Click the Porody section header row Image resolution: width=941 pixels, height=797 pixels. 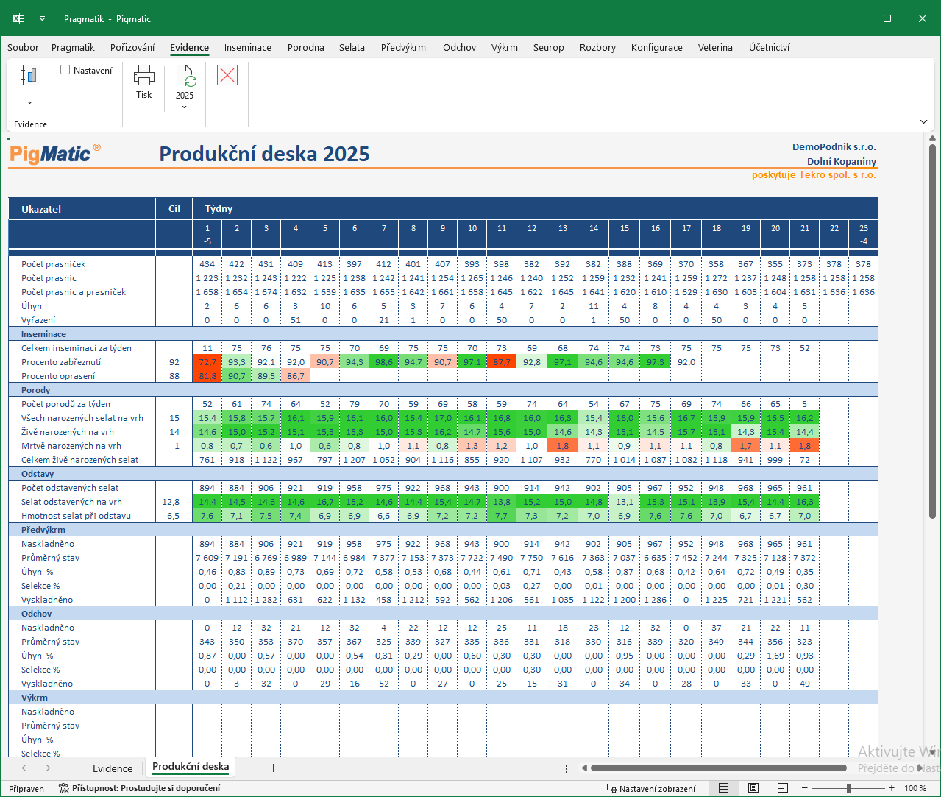pyautogui.click(x=444, y=390)
